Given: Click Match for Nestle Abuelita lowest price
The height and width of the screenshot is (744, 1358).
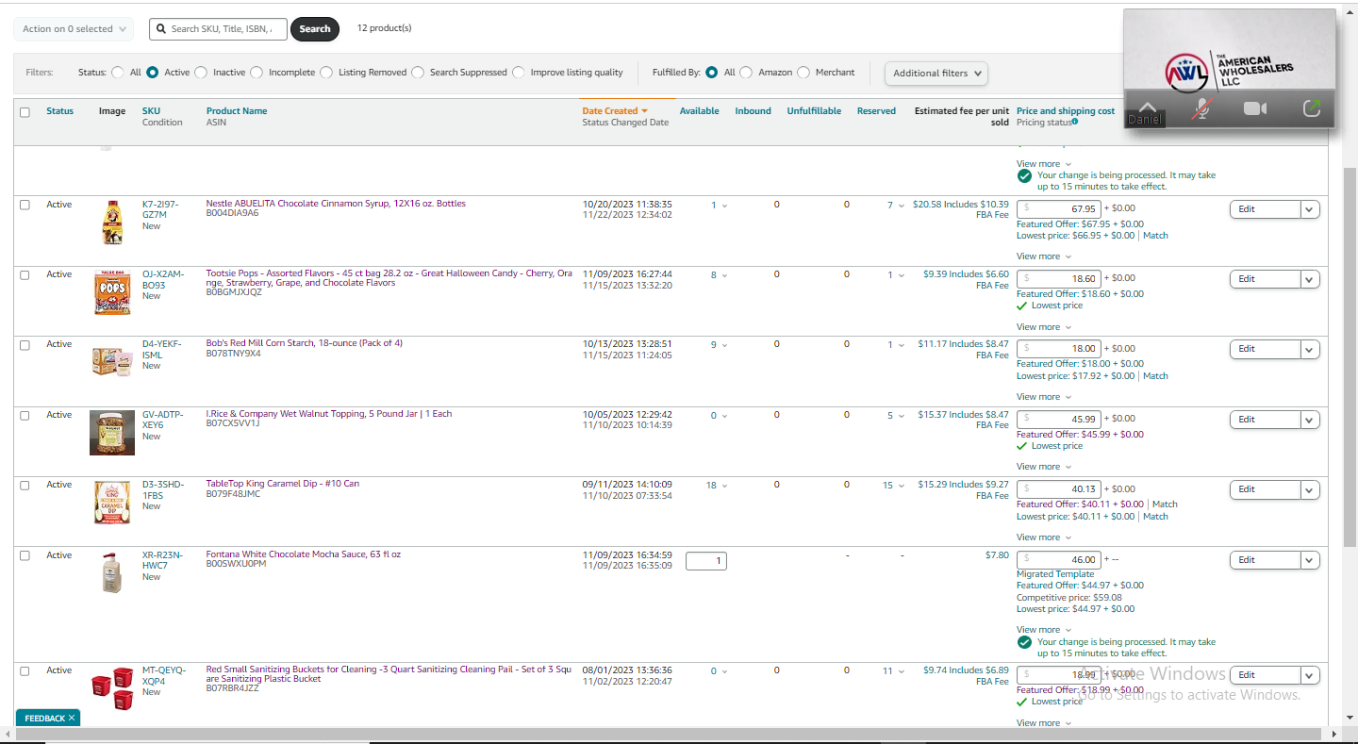Looking at the screenshot, I should (1155, 236).
